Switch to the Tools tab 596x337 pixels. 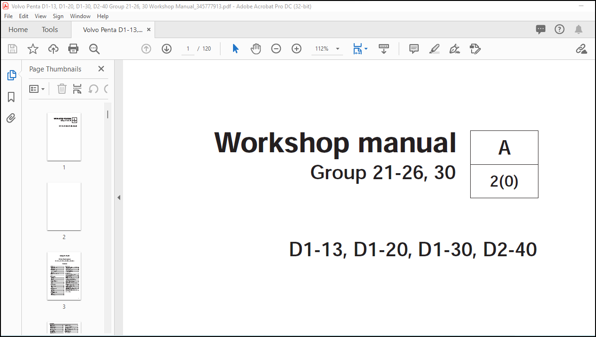coord(50,29)
